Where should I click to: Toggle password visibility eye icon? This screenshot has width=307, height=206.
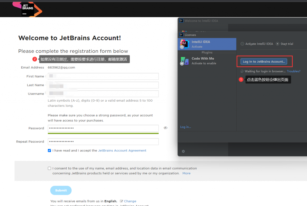coord(165,128)
